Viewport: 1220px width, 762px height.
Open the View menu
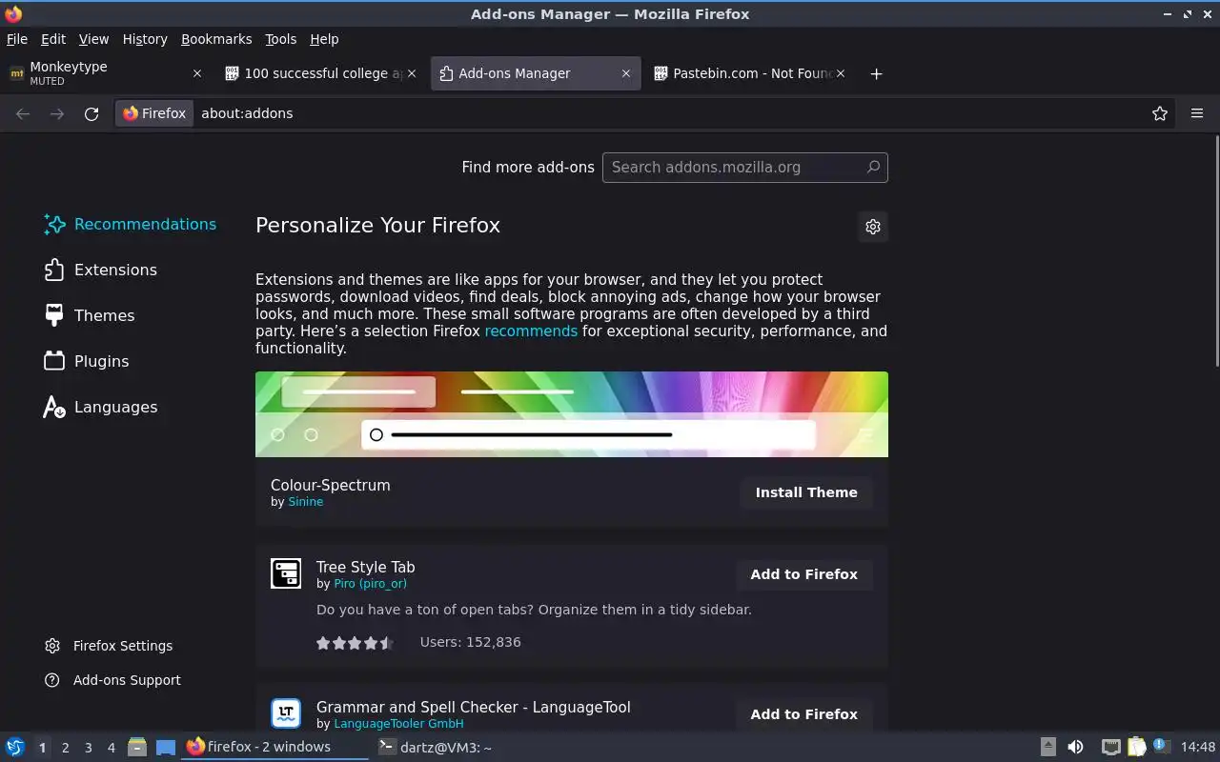click(x=93, y=39)
